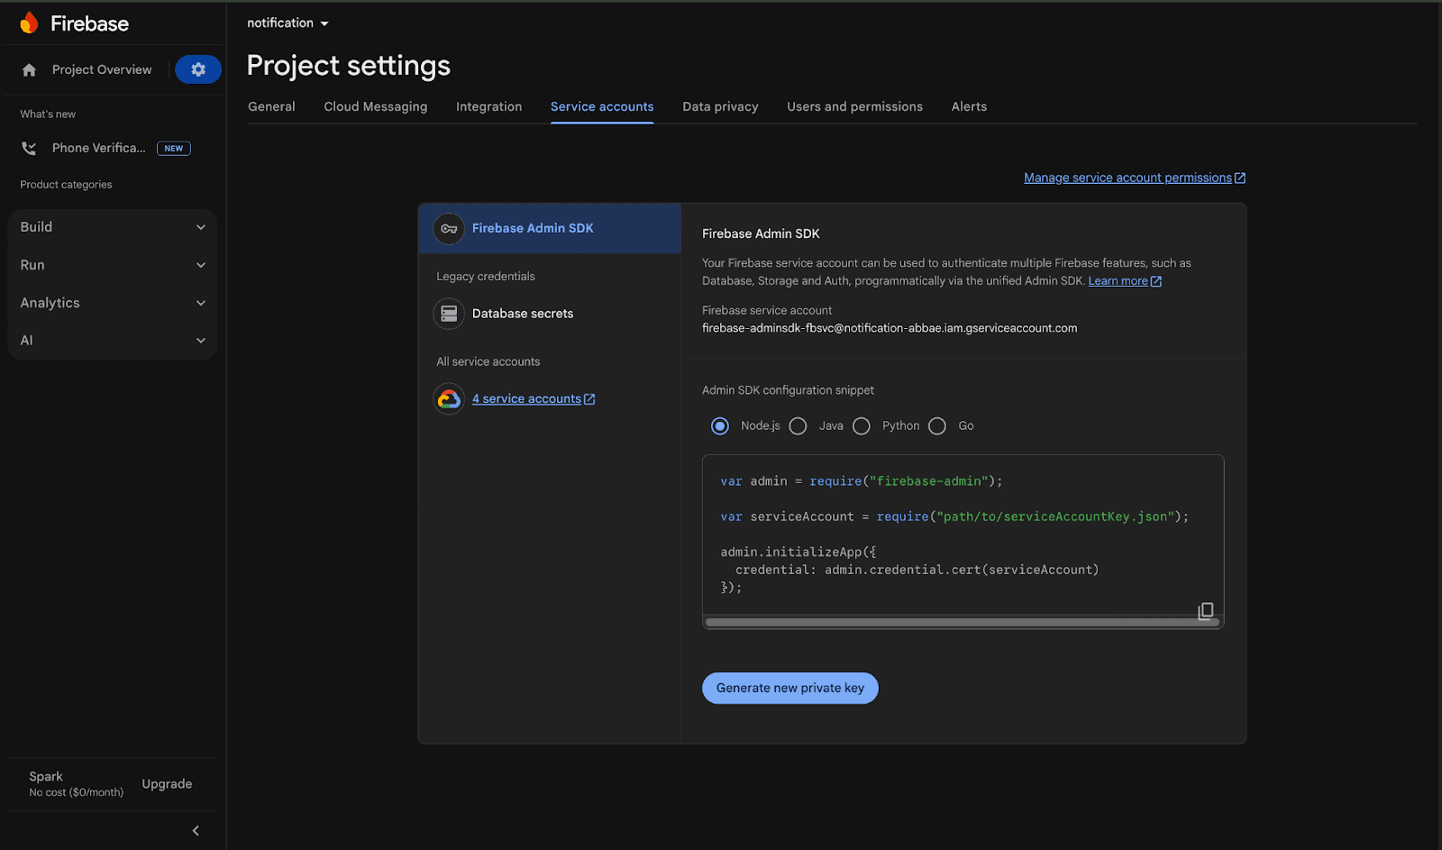Switch to the Cloud Messaging tab

point(376,106)
